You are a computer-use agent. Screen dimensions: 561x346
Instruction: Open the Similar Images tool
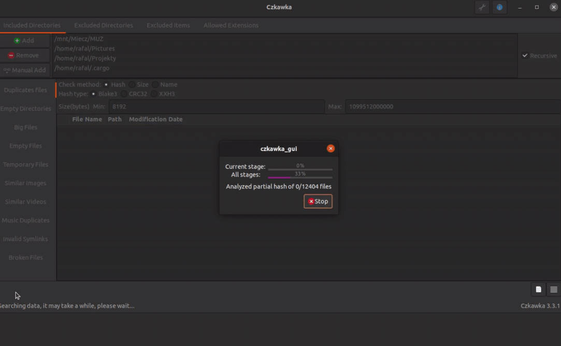point(25,183)
